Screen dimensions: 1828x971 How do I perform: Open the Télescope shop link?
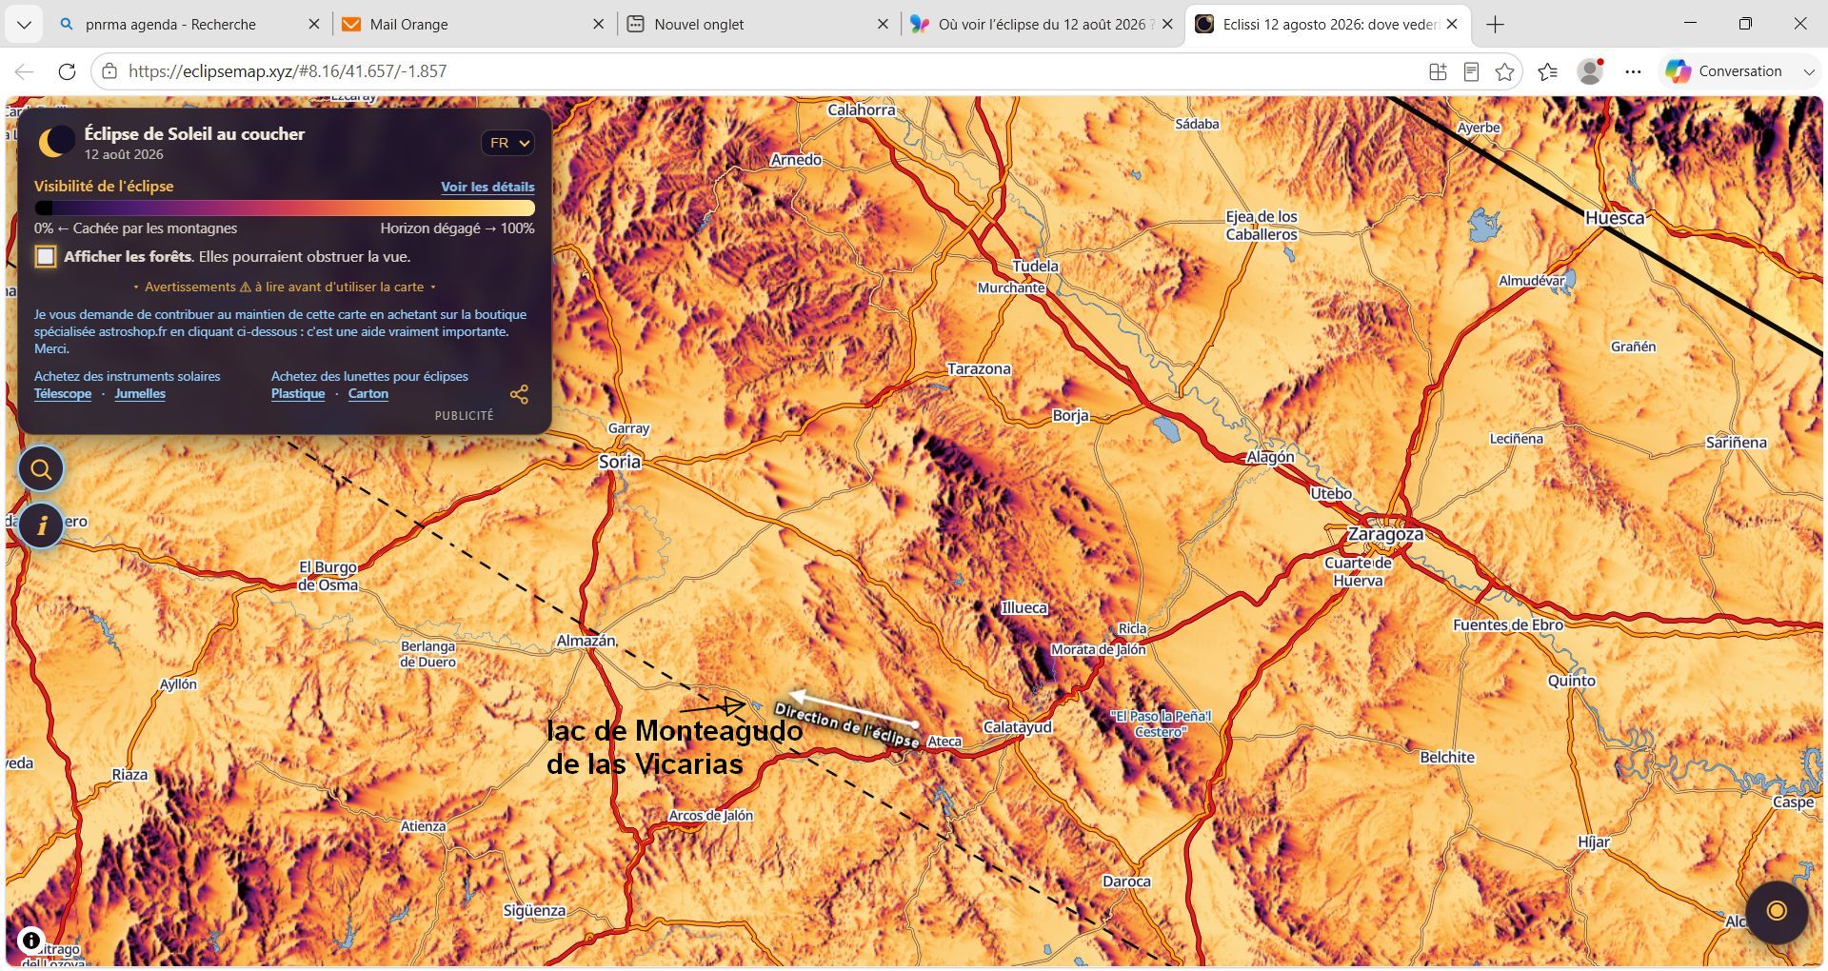(x=63, y=394)
